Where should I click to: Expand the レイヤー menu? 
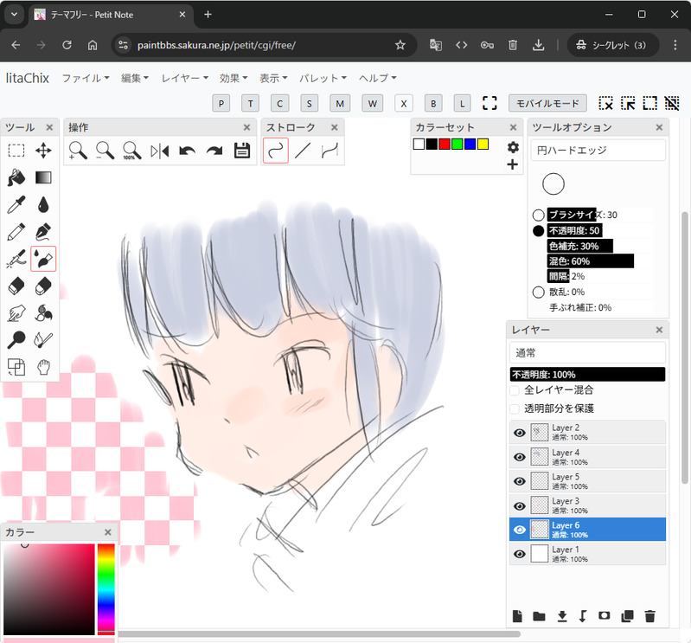coord(185,78)
